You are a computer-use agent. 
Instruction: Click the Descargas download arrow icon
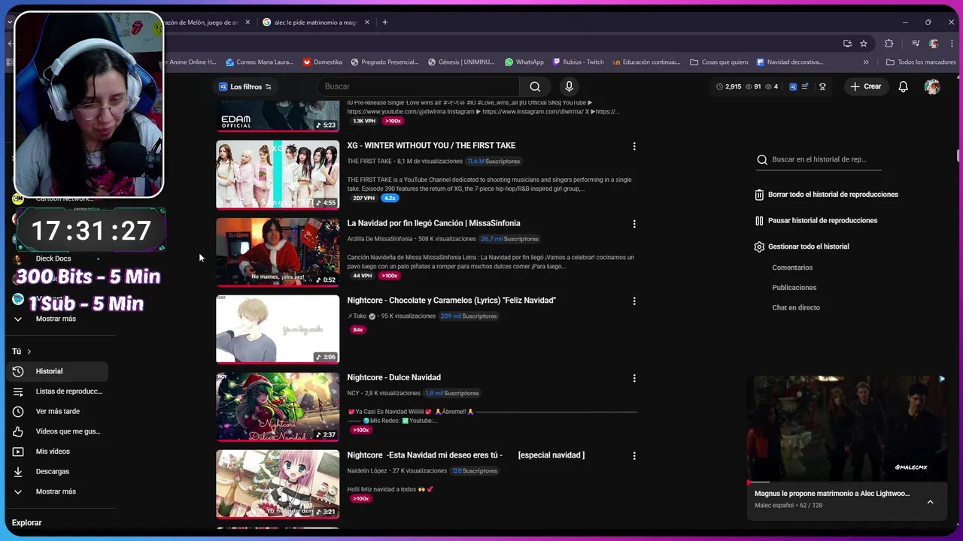coord(18,472)
